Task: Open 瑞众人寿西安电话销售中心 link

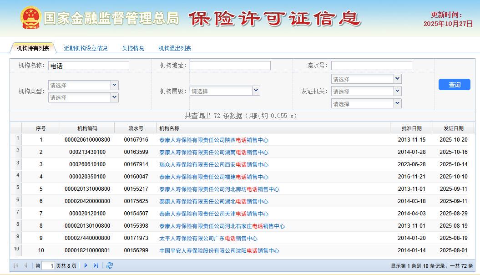Action: [213, 165]
